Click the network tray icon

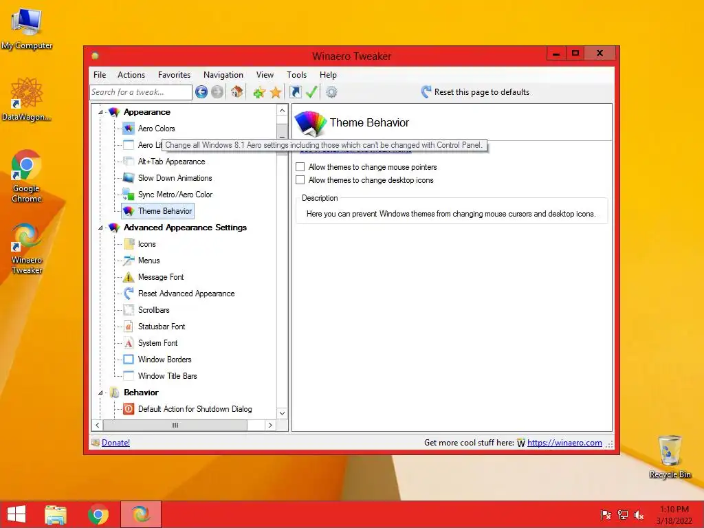pyautogui.click(x=623, y=515)
